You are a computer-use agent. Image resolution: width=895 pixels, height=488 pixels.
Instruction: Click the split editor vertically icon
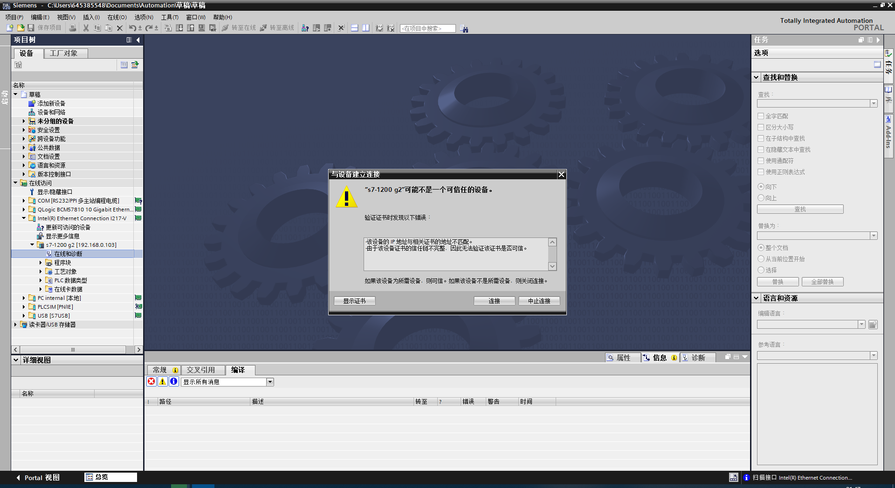[x=366, y=28]
